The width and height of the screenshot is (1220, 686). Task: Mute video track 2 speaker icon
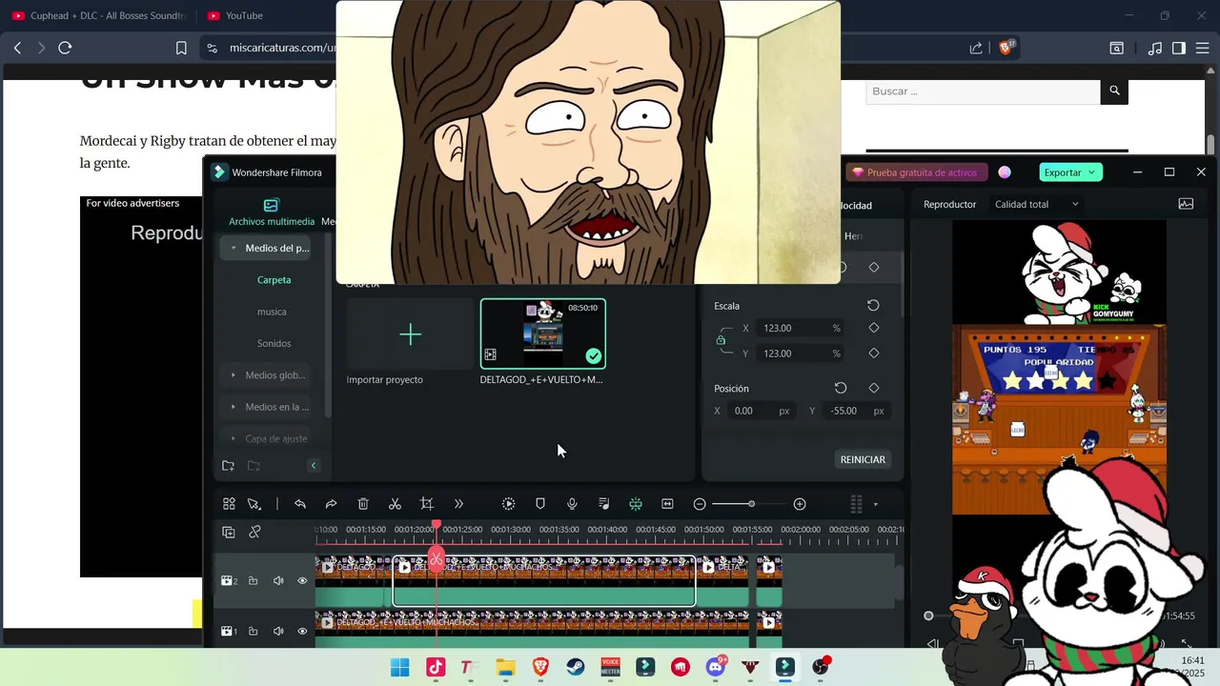coord(278,581)
